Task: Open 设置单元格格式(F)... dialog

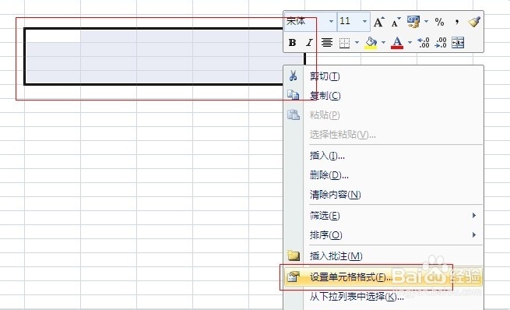Action: click(x=383, y=277)
